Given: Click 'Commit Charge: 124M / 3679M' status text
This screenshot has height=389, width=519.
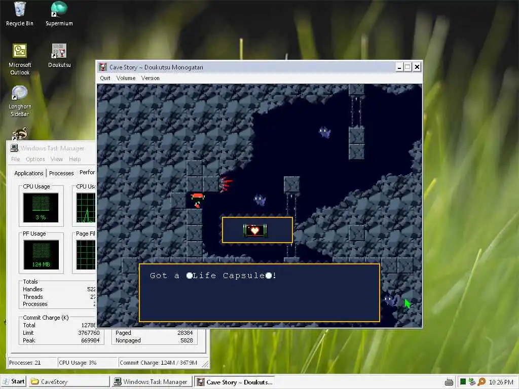Looking at the screenshot, I should tap(158, 363).
